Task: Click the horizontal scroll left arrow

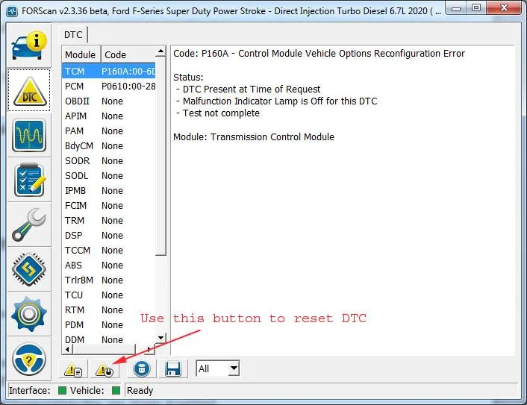Action: coord(68,349)
